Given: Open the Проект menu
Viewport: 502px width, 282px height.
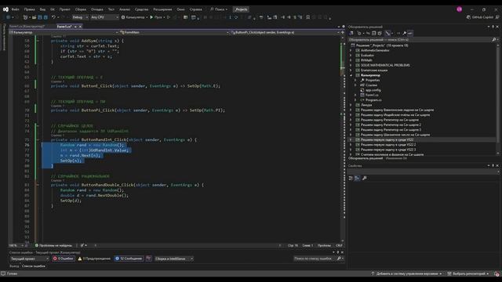Looking at the screenshot, I should pos(64,9).
